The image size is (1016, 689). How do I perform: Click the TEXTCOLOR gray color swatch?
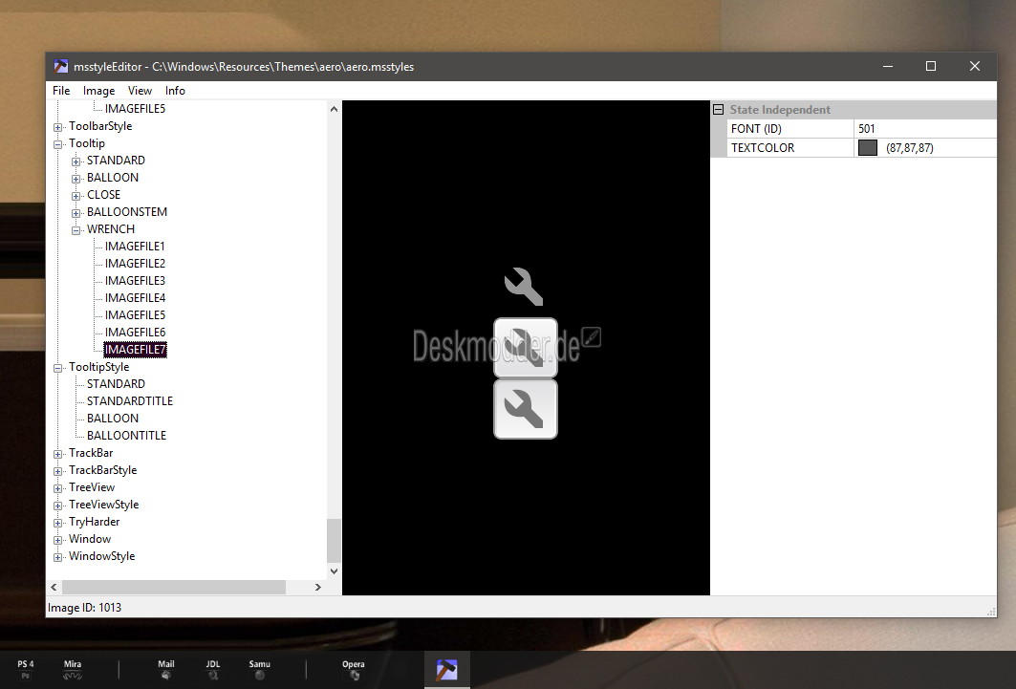pyautogui.click(x=868, y=148)
